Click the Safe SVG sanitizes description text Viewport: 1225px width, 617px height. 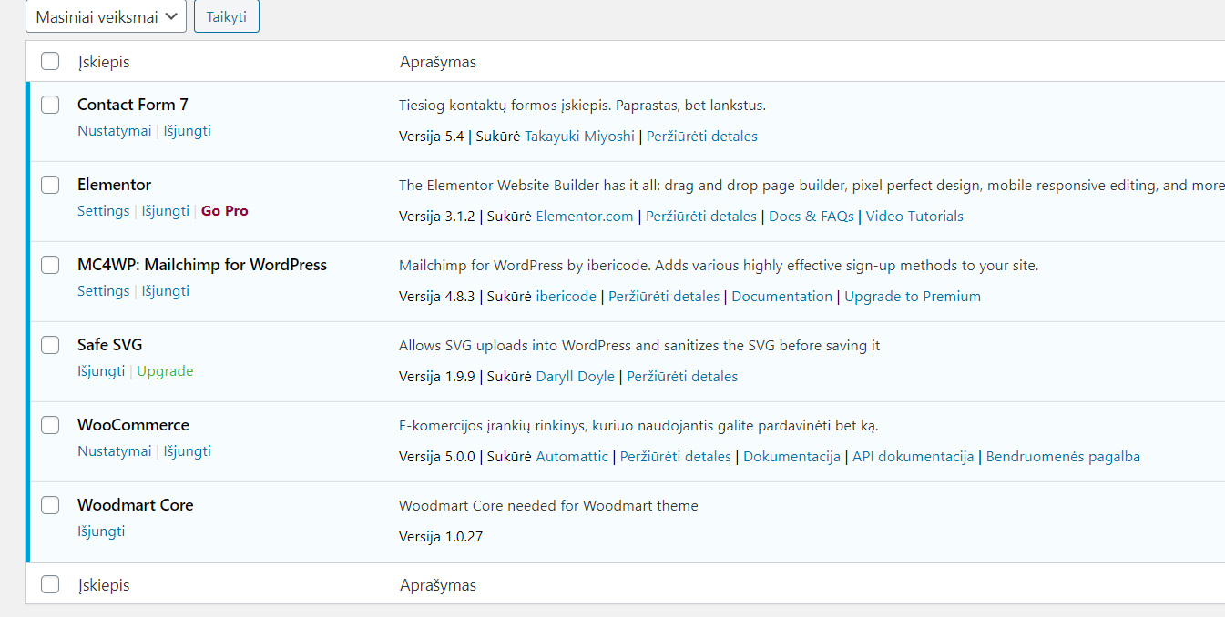[x=639, y=346]
